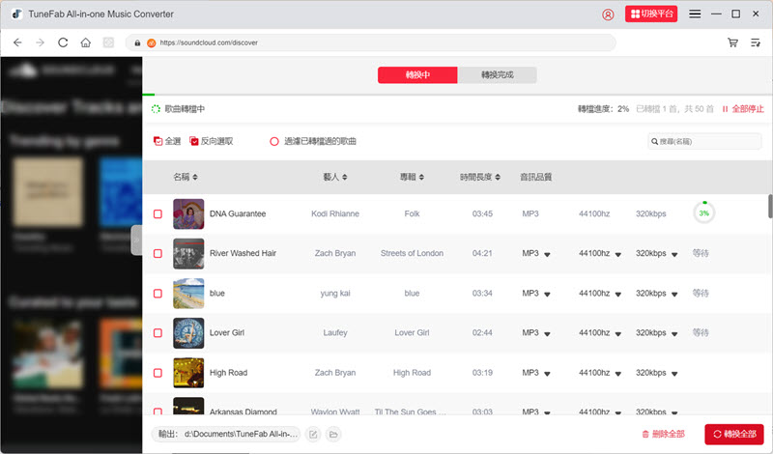Sort by duration column arrows
Image resolution: width=773 pixels, height=454 pixels.
(x=498, y=177)
